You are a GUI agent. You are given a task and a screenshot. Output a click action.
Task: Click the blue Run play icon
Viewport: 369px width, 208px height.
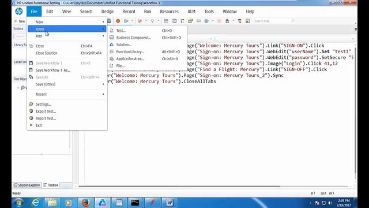coord(126,21)
